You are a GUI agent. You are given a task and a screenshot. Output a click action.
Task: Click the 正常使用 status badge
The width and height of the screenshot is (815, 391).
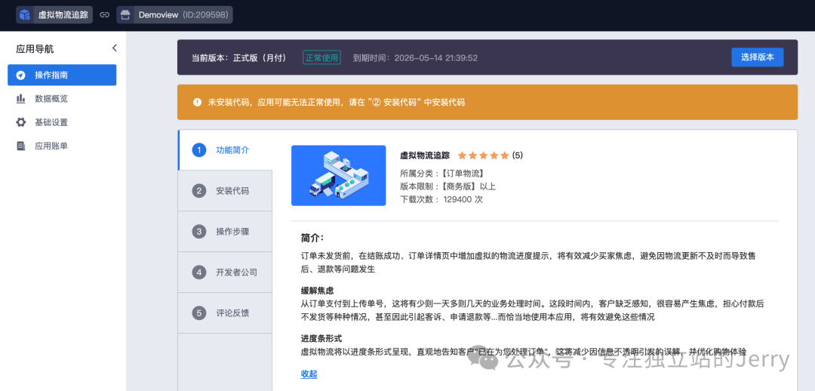pyautogui.click(x=321, y=57)
